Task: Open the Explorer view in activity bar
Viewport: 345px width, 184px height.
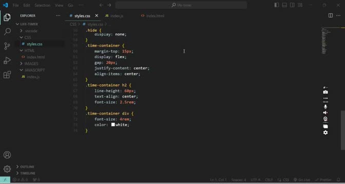Action: tap(7, 17)
